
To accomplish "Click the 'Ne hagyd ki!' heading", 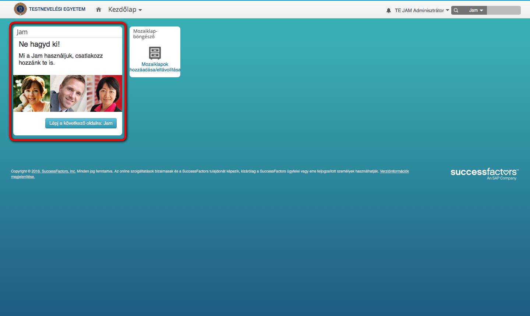I will (x=39, y=44).
